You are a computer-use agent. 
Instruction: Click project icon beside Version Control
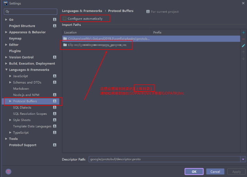[55, 57]
